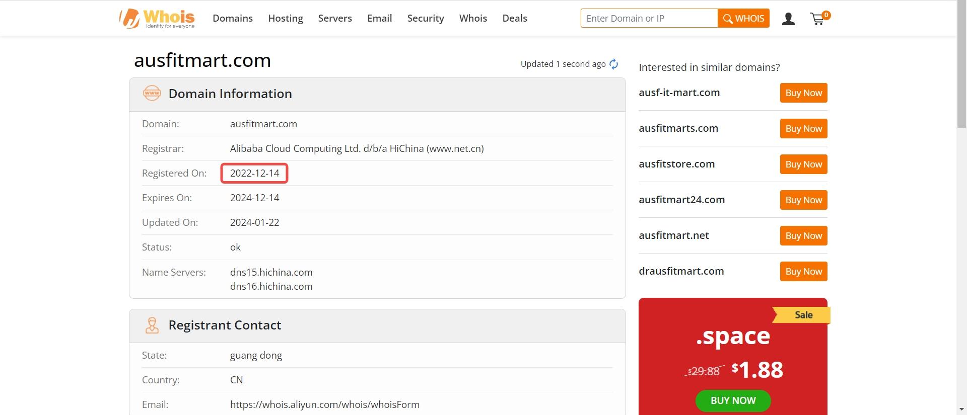The image size is (967, 415).
Task: Click the State value guang dong
Action: pyautogui.click(x=256, y=355)
